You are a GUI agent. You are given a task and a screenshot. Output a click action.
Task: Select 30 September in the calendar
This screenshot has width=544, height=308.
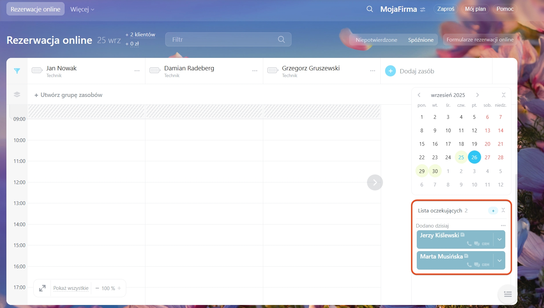point(435,171)
